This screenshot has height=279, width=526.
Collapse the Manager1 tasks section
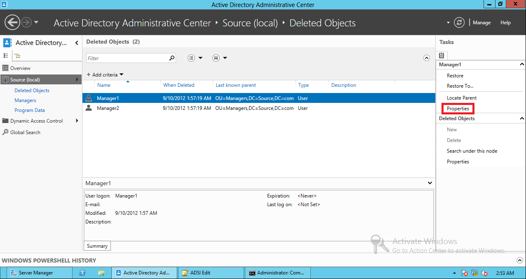click(x=522, y=65)
